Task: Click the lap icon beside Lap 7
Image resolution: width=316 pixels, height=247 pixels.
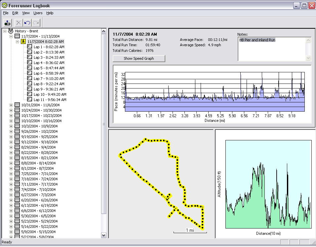Action: click(x=30, y=79)
